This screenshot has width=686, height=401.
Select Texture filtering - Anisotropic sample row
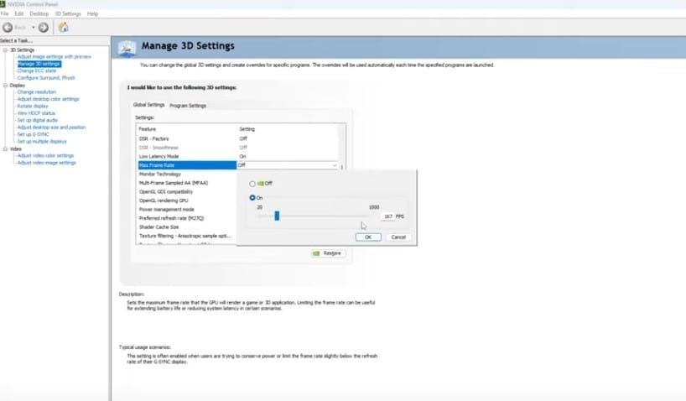pyautogui.click(x=187, y=236)
